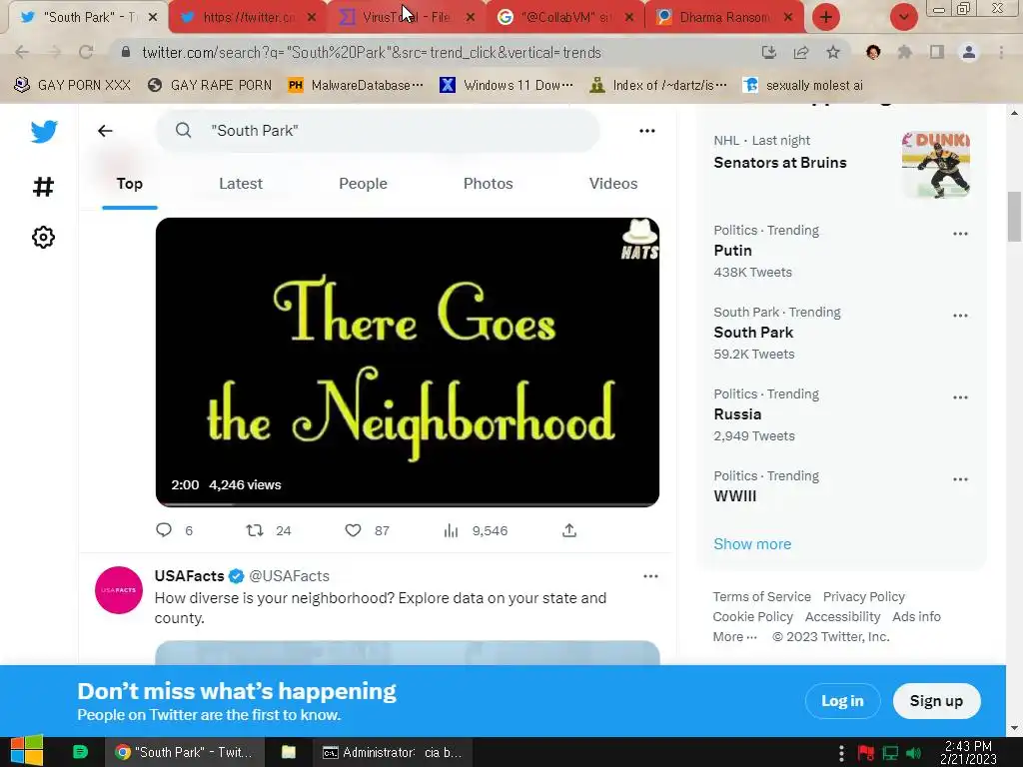Switch to the Photos tab
The image size is (1023, 767).
coord(488,184)
